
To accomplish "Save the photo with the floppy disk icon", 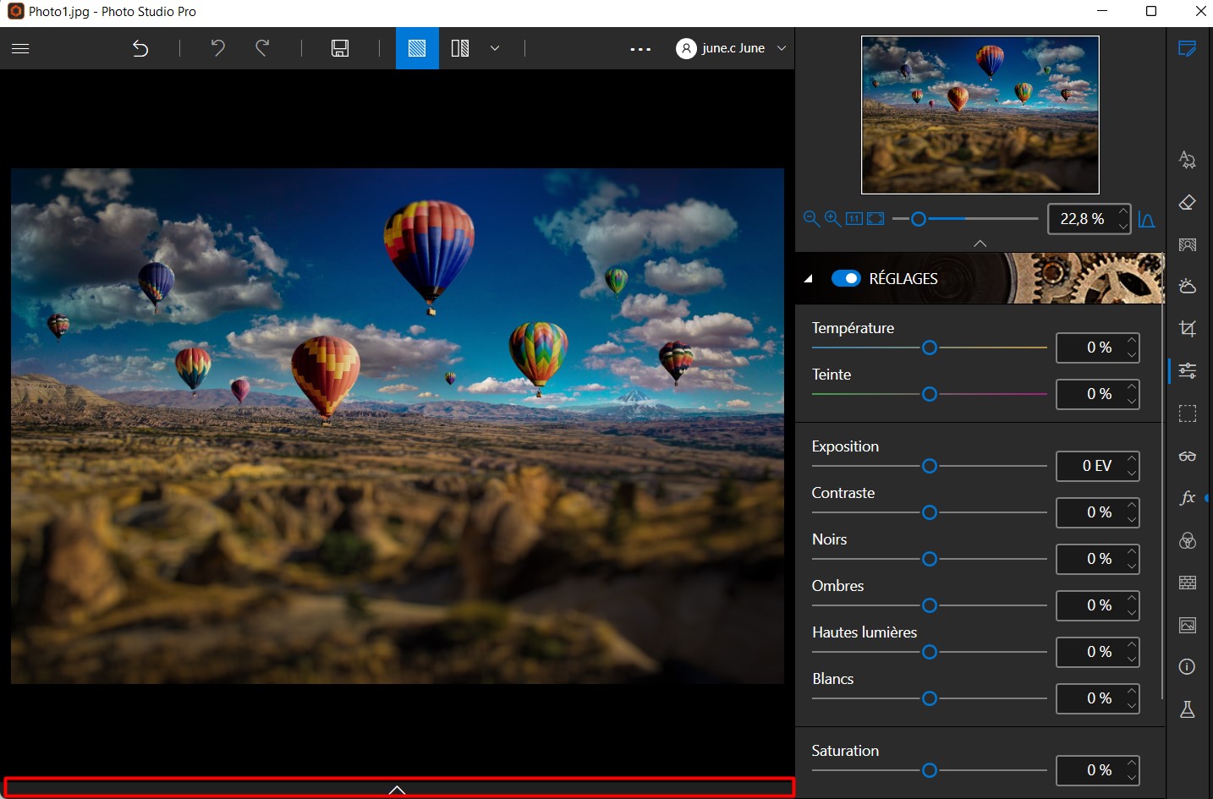I will [340, 48].
